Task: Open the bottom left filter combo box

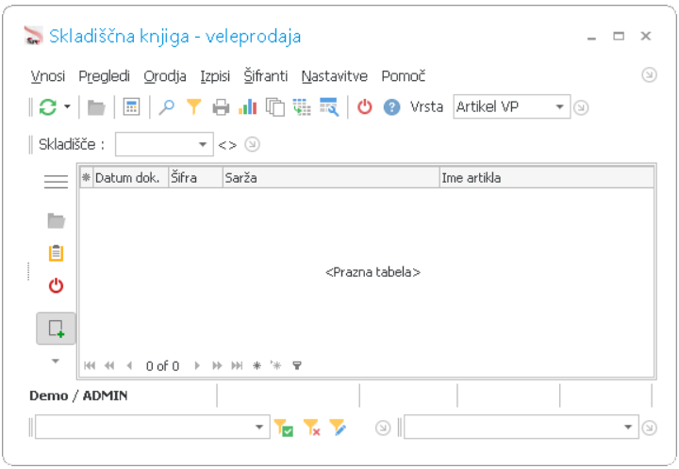Action: tap(152, 427)
